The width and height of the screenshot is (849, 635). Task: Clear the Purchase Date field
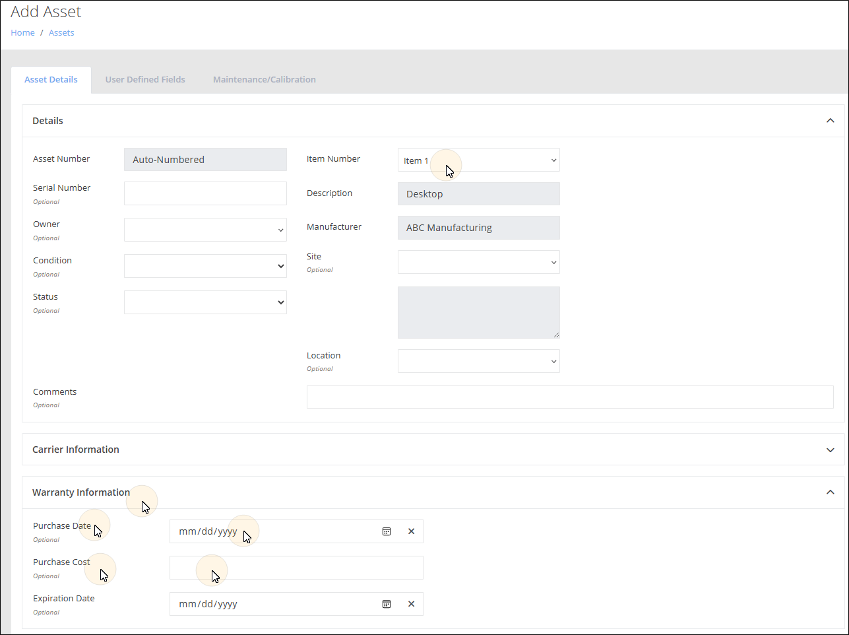coord(411,531)
